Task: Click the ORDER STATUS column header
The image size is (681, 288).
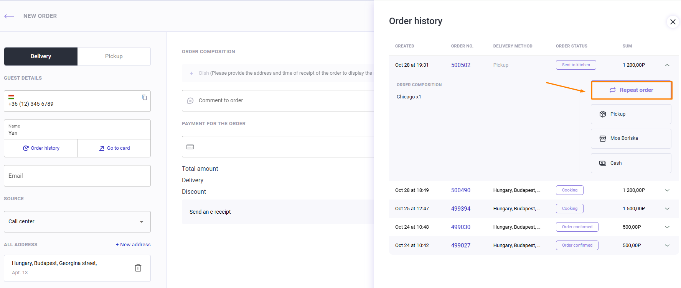Action: [571, 46]
